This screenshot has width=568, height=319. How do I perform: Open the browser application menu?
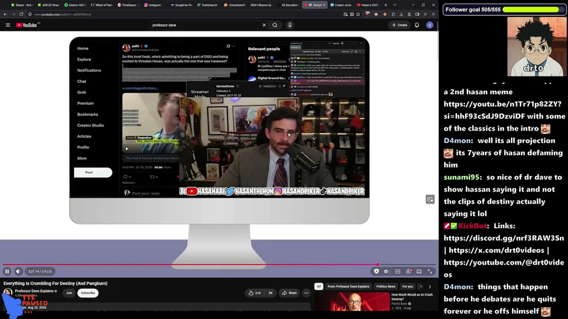pyautogui.click(x=433, y=14)
